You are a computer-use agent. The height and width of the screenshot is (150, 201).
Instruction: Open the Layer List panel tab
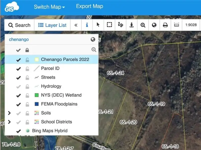[52, 25]
